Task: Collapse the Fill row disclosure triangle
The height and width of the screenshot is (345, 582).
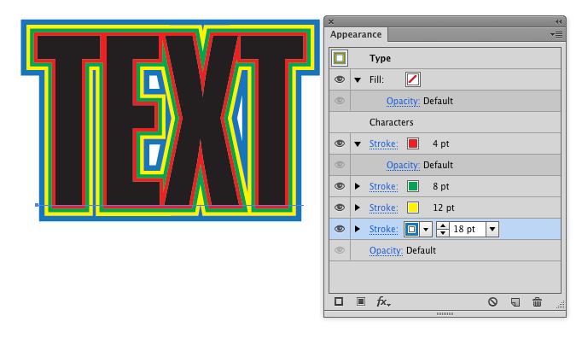Action: [358, 79]
